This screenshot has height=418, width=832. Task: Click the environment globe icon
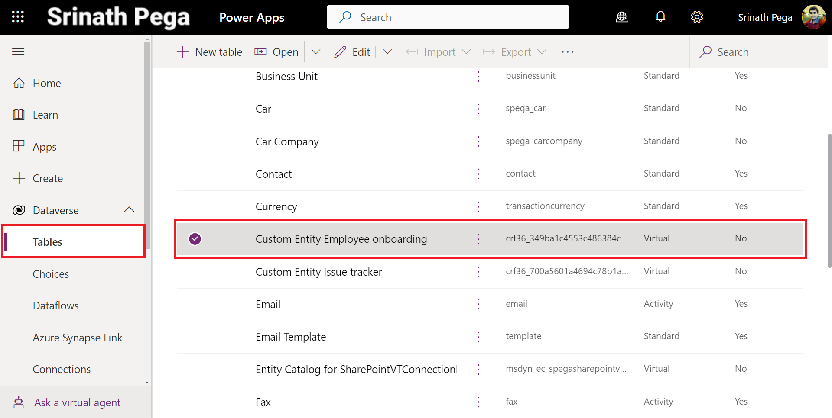(x=622, y=17)
